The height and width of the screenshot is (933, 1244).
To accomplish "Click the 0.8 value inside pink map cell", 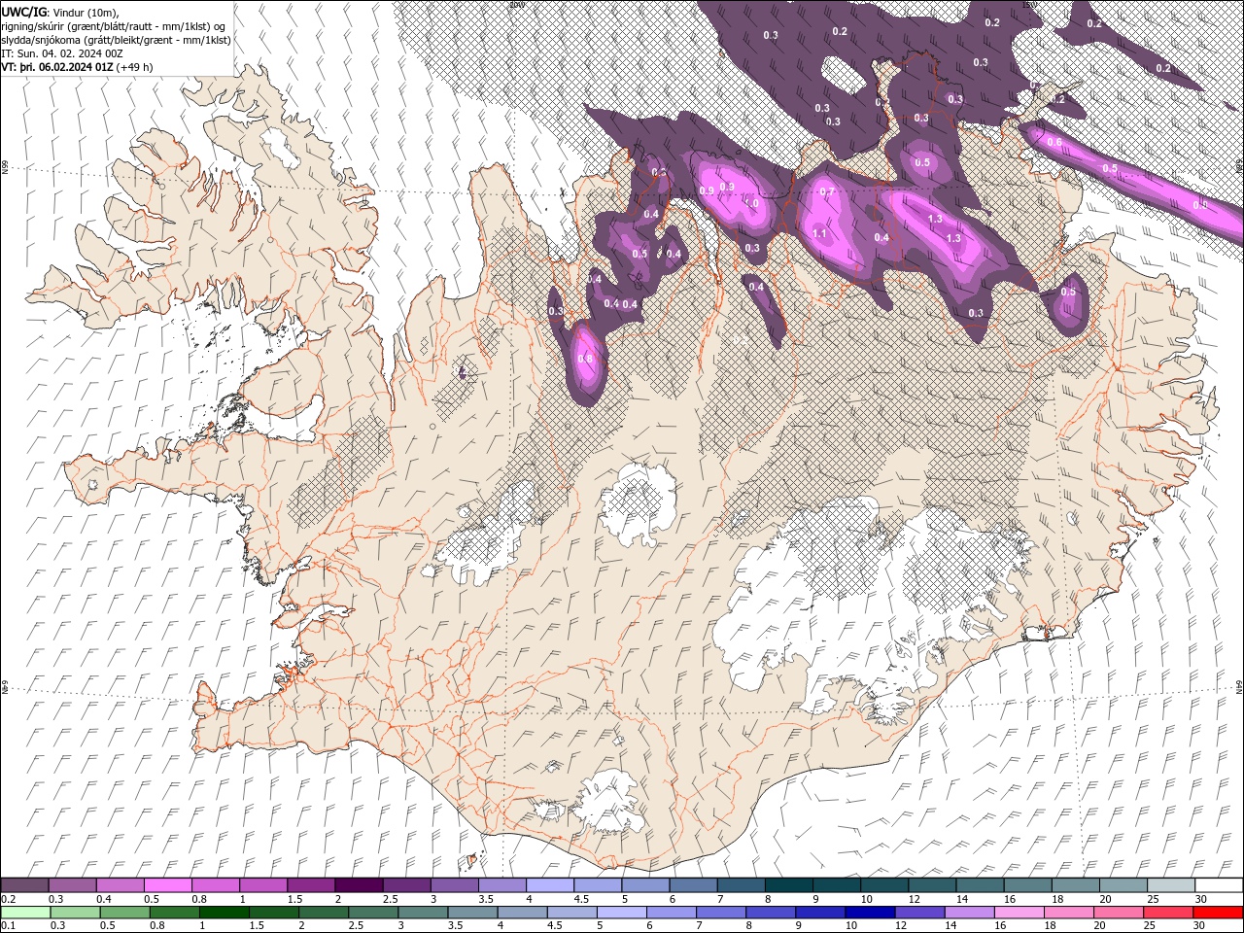I will click(585, 359).
